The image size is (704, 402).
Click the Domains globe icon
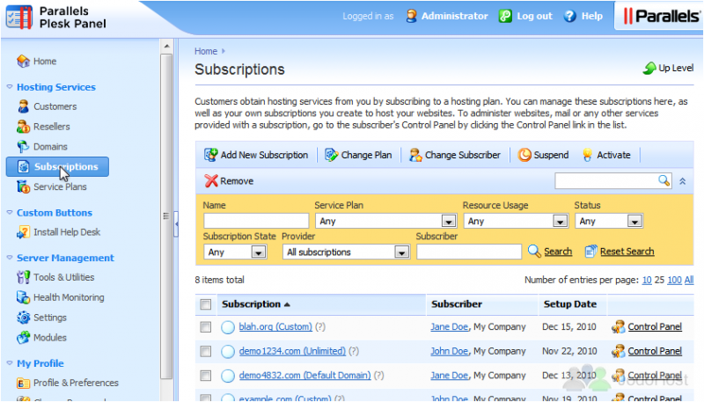point(23,146)
